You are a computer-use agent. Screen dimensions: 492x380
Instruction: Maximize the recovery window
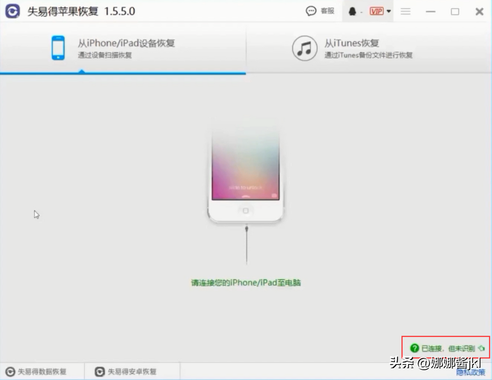(455, 11)
